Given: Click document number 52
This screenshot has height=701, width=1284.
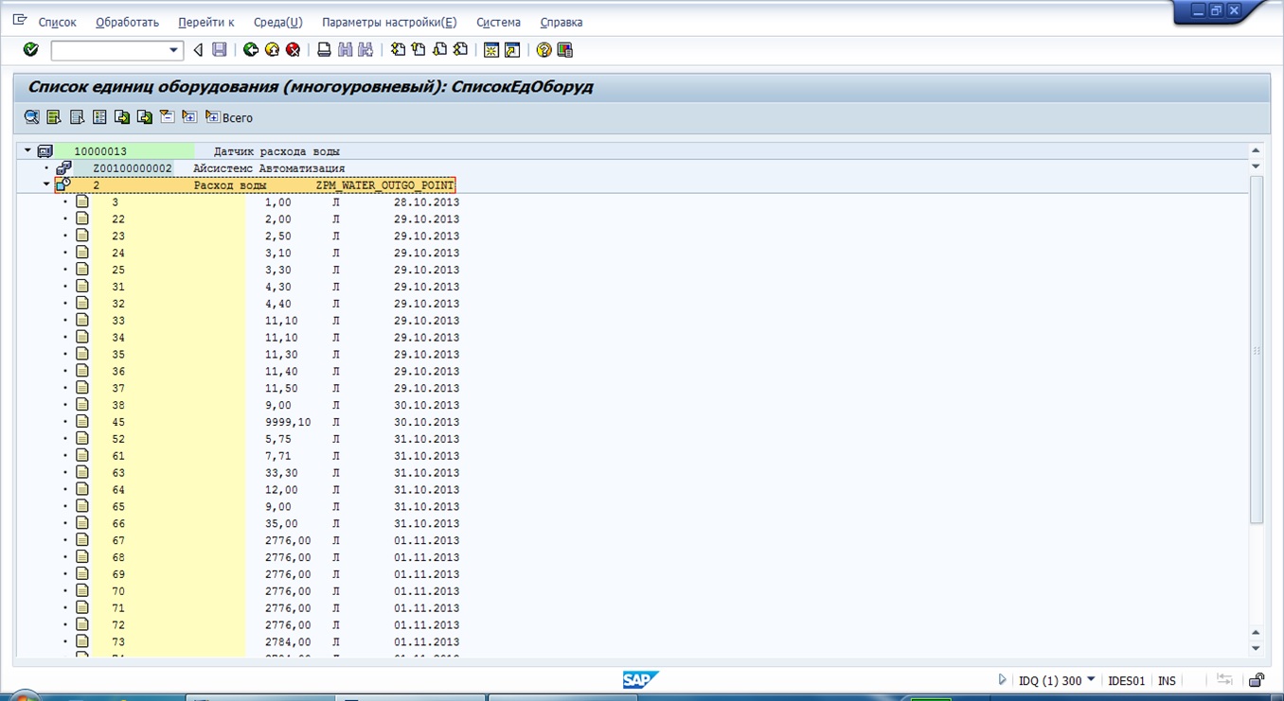Looking at the screenshot, I should click(x=118, y=439).
